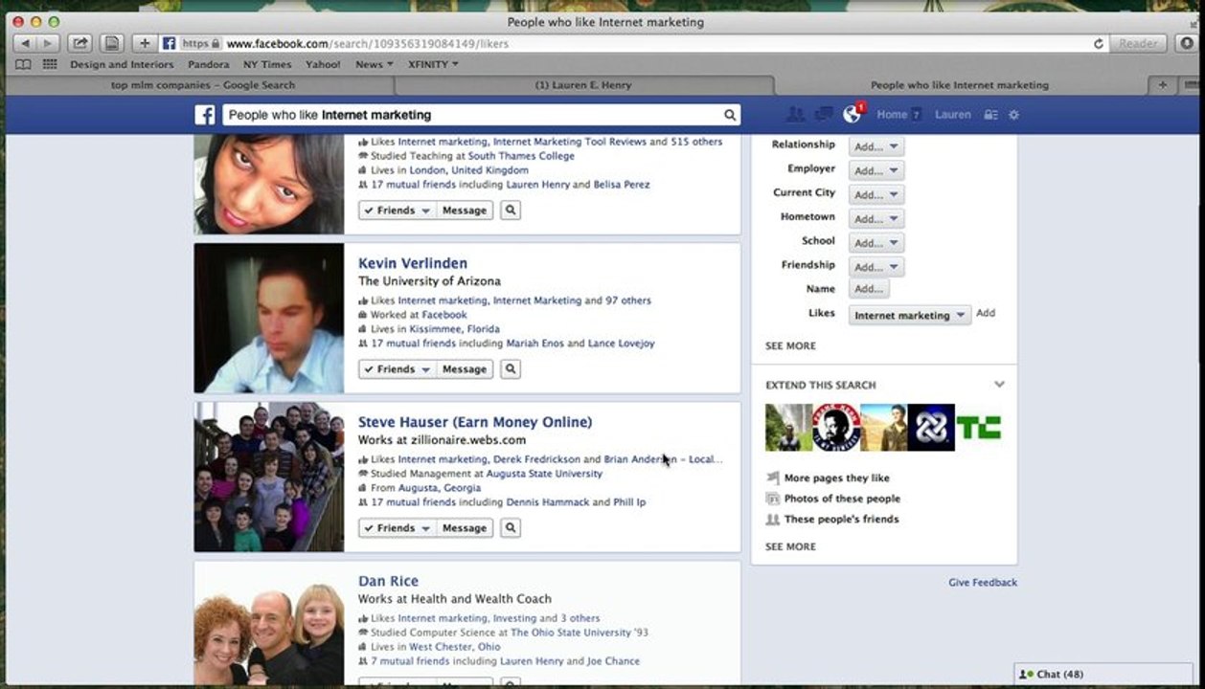This screenshot has width=1205, height=689.
Task: Expand the News bookmarks folder
Action: tap(375, 64)
